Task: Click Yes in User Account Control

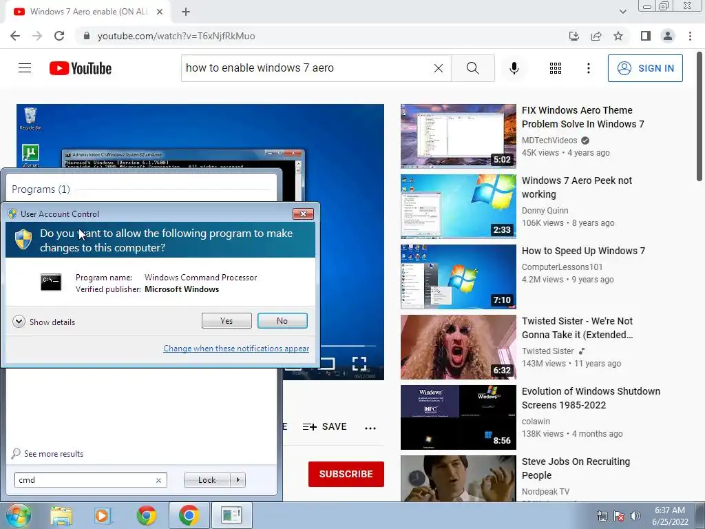Action: 227,321
